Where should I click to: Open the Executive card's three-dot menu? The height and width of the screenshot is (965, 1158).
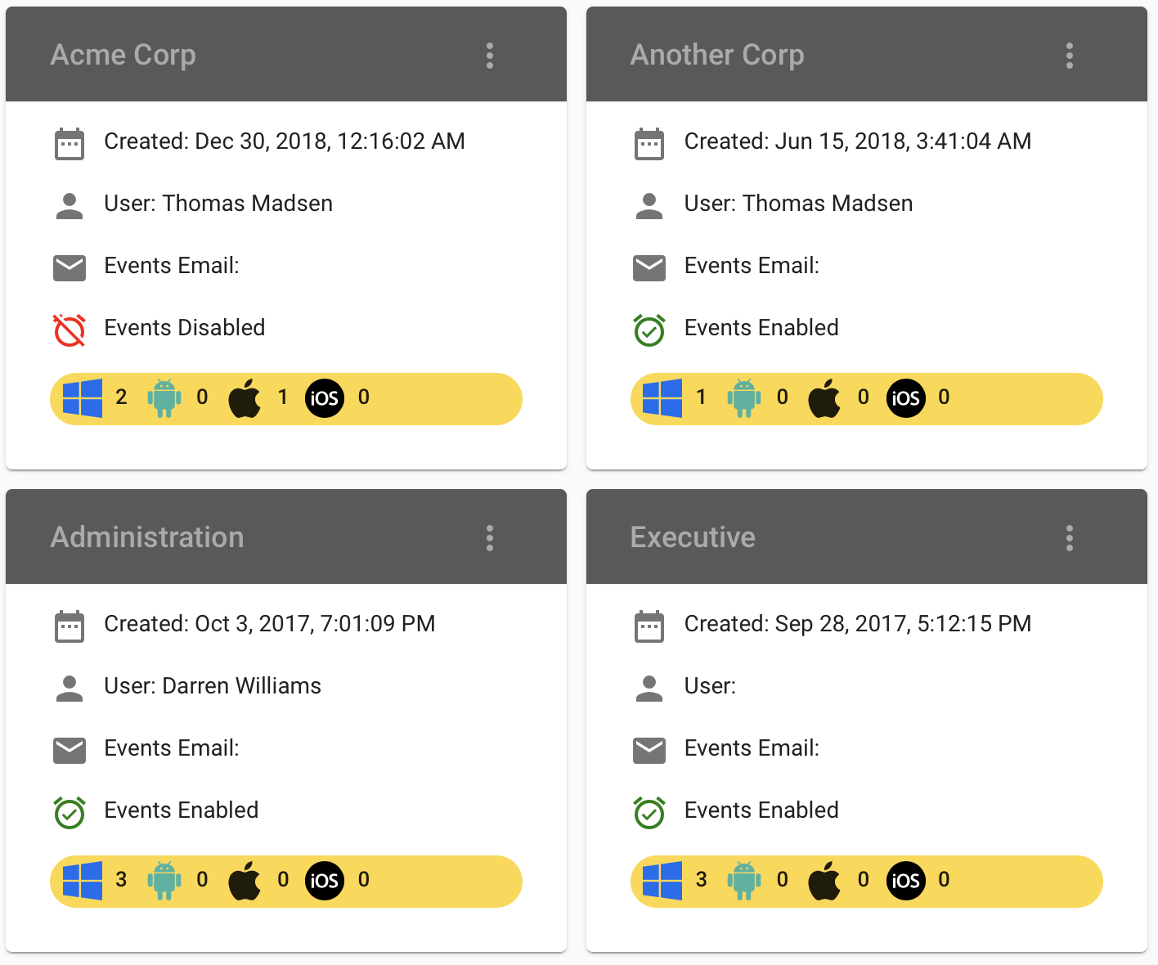coord(1070,538)
